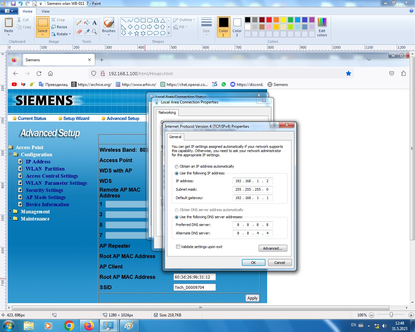Click the pictured Advanced... button

click(273, 248)
